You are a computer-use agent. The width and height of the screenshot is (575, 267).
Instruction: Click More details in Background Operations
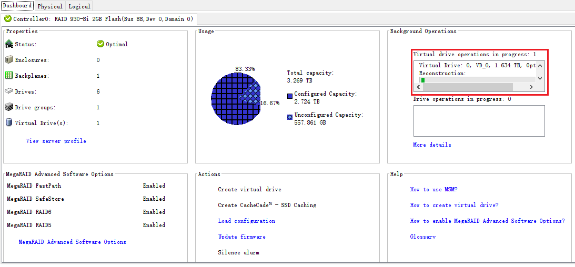(432, 145)
